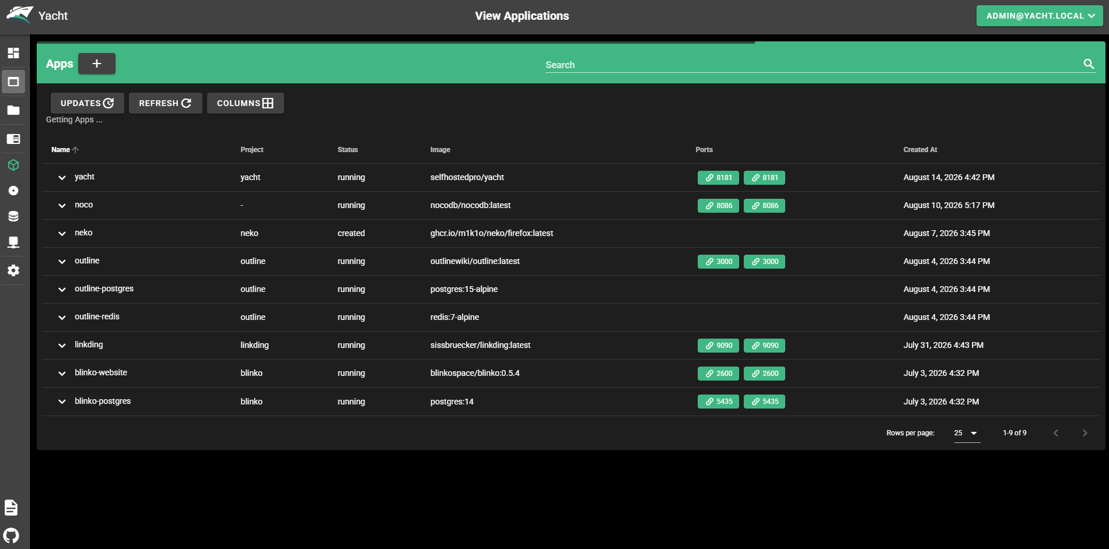This screenshot has width=1109, height=549.
Task: Expand the neko app row
Action: pos(62,234)
